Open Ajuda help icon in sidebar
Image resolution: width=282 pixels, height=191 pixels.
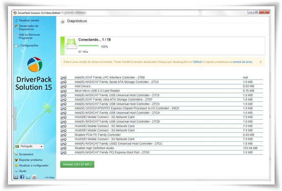(x=16, y=171)
